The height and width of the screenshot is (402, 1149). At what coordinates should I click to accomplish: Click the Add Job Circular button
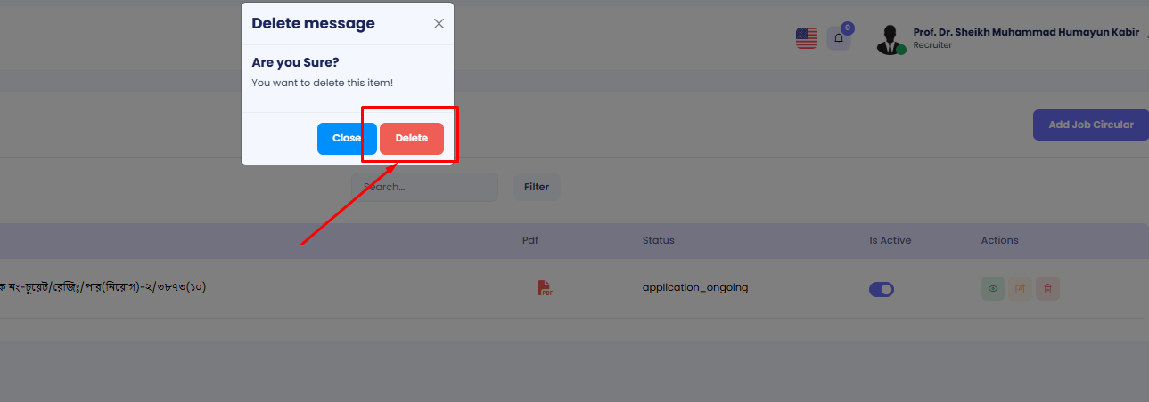pyautogui.click(x=1090, y=125)
